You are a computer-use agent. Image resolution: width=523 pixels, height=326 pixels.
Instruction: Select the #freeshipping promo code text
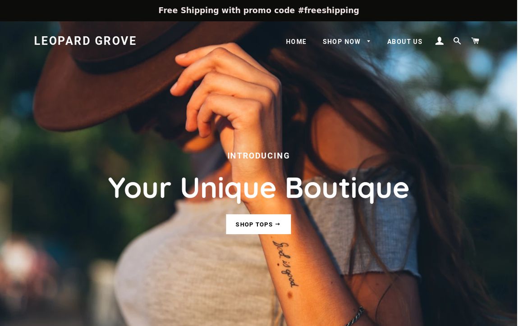click(x=329, y=10)
